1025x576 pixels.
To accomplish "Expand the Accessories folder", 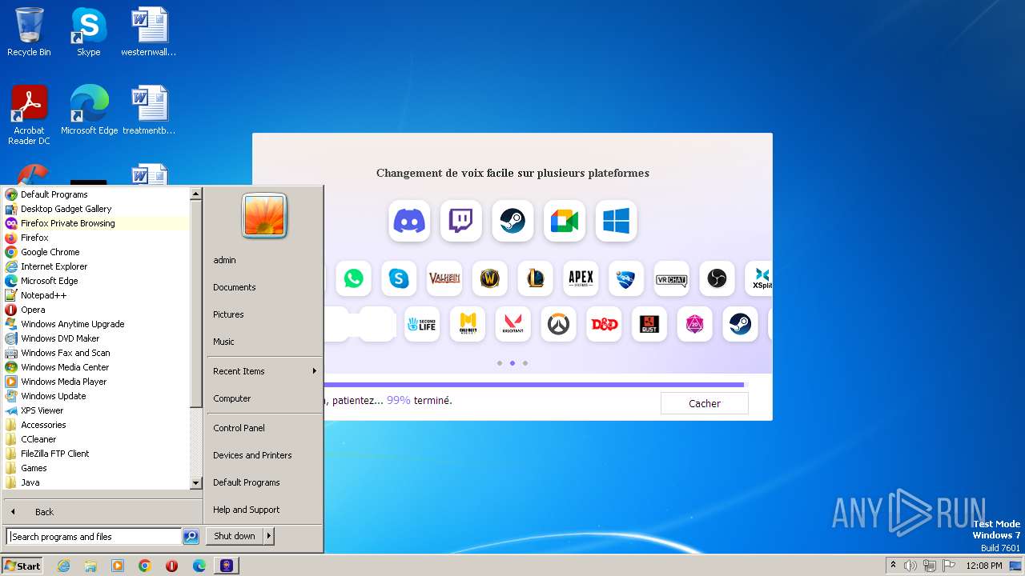I will pos(96,425).
